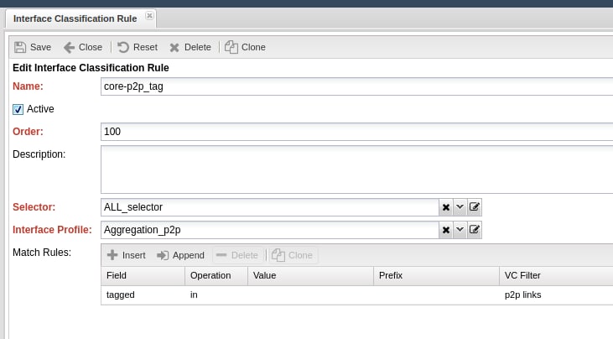Screen dimensions: 613x339
Task: Click the Selector combo text field
Action: click(x=270, y=207)
